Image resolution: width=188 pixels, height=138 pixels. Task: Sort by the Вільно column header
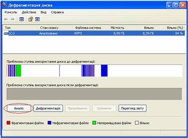pos(140,28)
